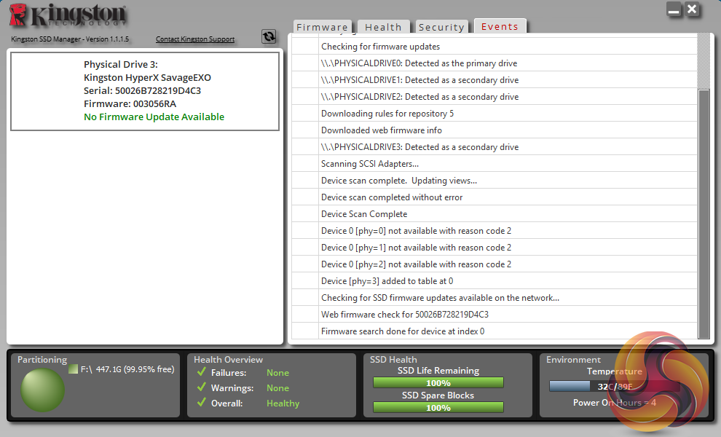Viewport: 721px width, 437px height.
Task: Select 'Device 0 [phy=1] not available' row
Action: point(495,248)
